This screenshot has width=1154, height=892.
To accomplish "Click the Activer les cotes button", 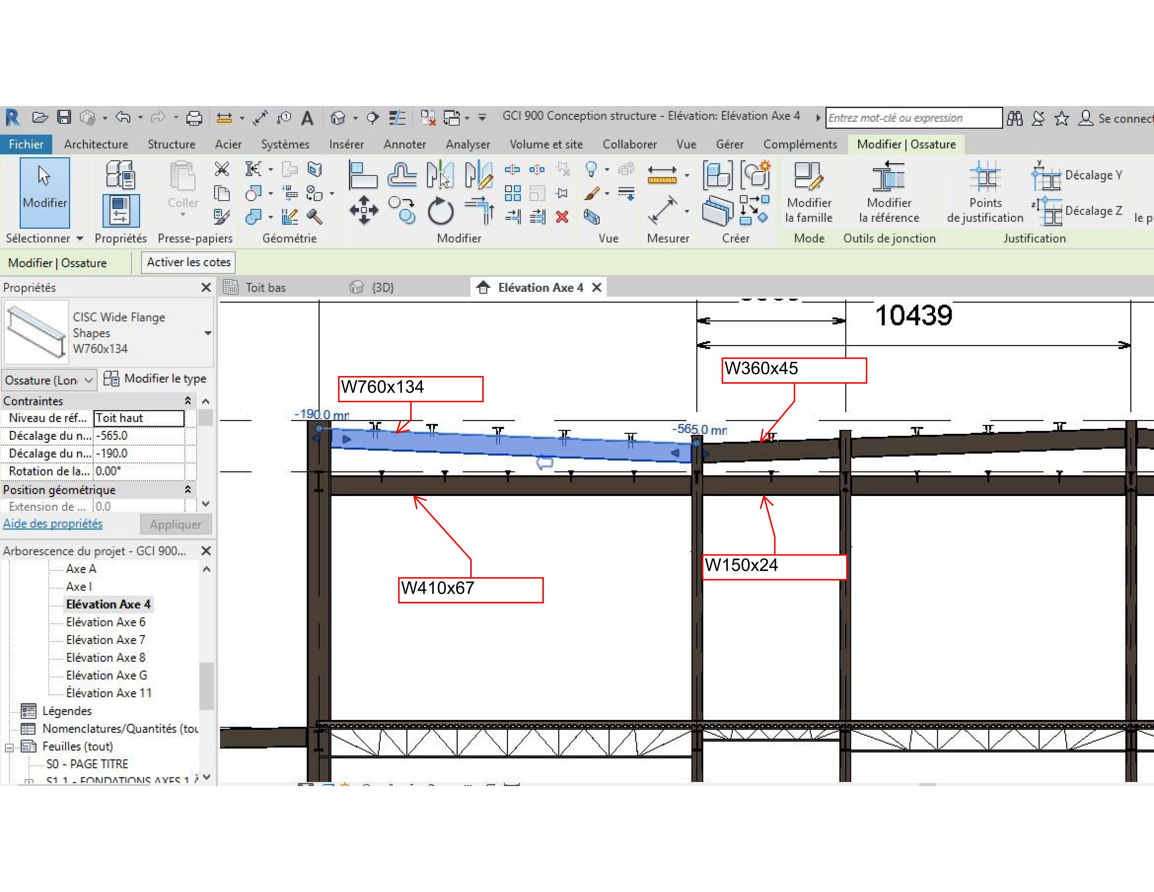I will (x=188, y=262).
